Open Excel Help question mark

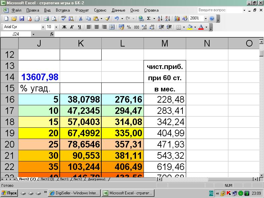[212, 18]
